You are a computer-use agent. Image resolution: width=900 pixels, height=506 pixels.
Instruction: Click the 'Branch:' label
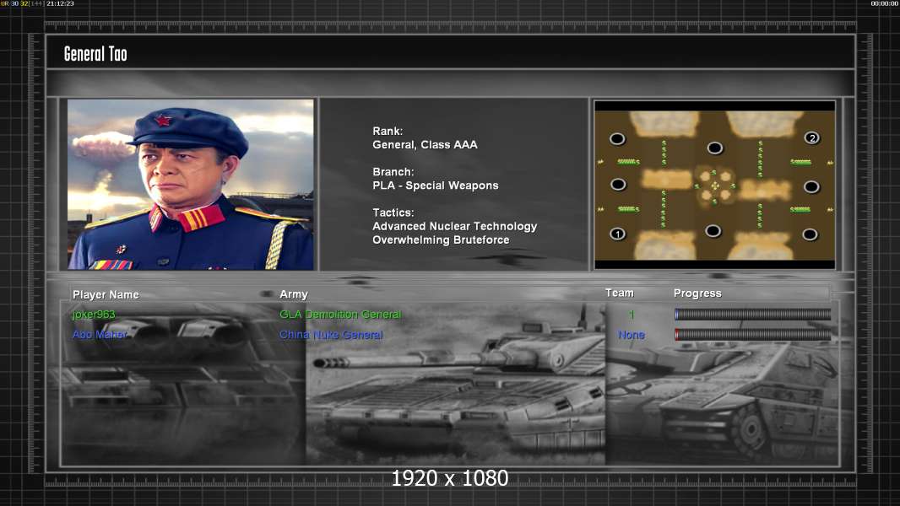393,172
